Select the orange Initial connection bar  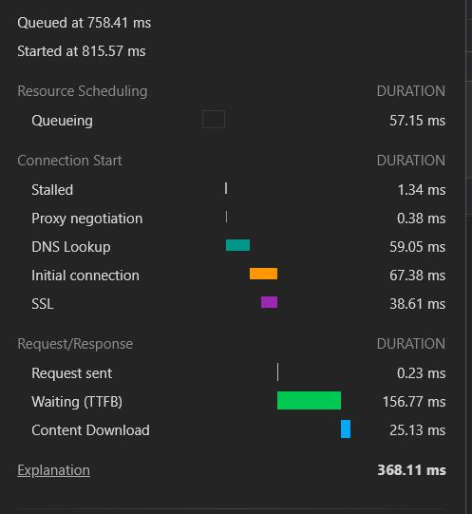coord(263,274)
